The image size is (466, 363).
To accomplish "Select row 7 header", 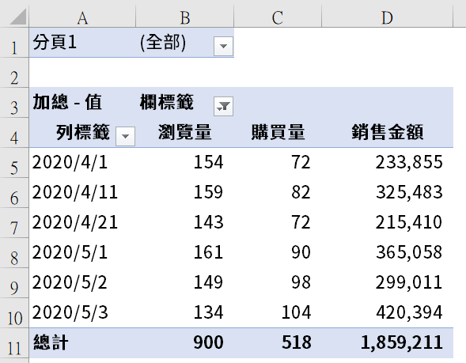I will pos(14,223).
